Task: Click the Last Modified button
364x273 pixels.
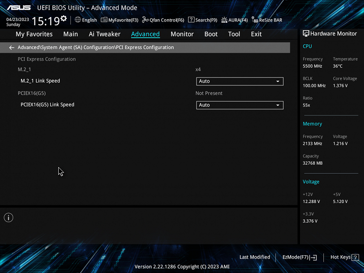Action: click(x=255, y=257)
